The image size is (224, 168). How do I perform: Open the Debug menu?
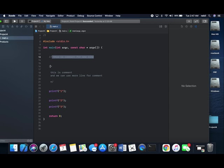click(81, 16)
